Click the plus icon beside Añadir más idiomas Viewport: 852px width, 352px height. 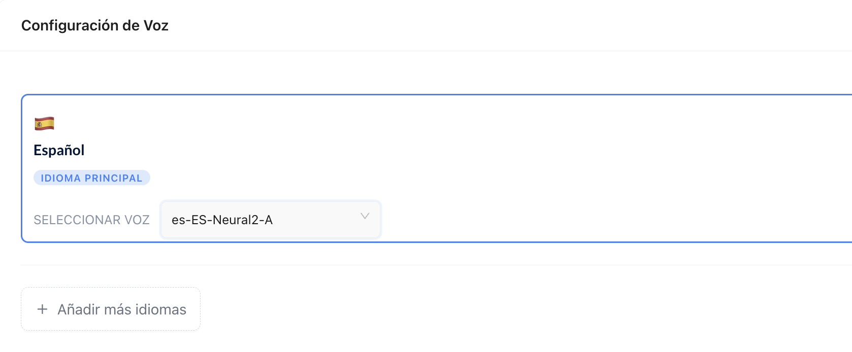(43, 309)
